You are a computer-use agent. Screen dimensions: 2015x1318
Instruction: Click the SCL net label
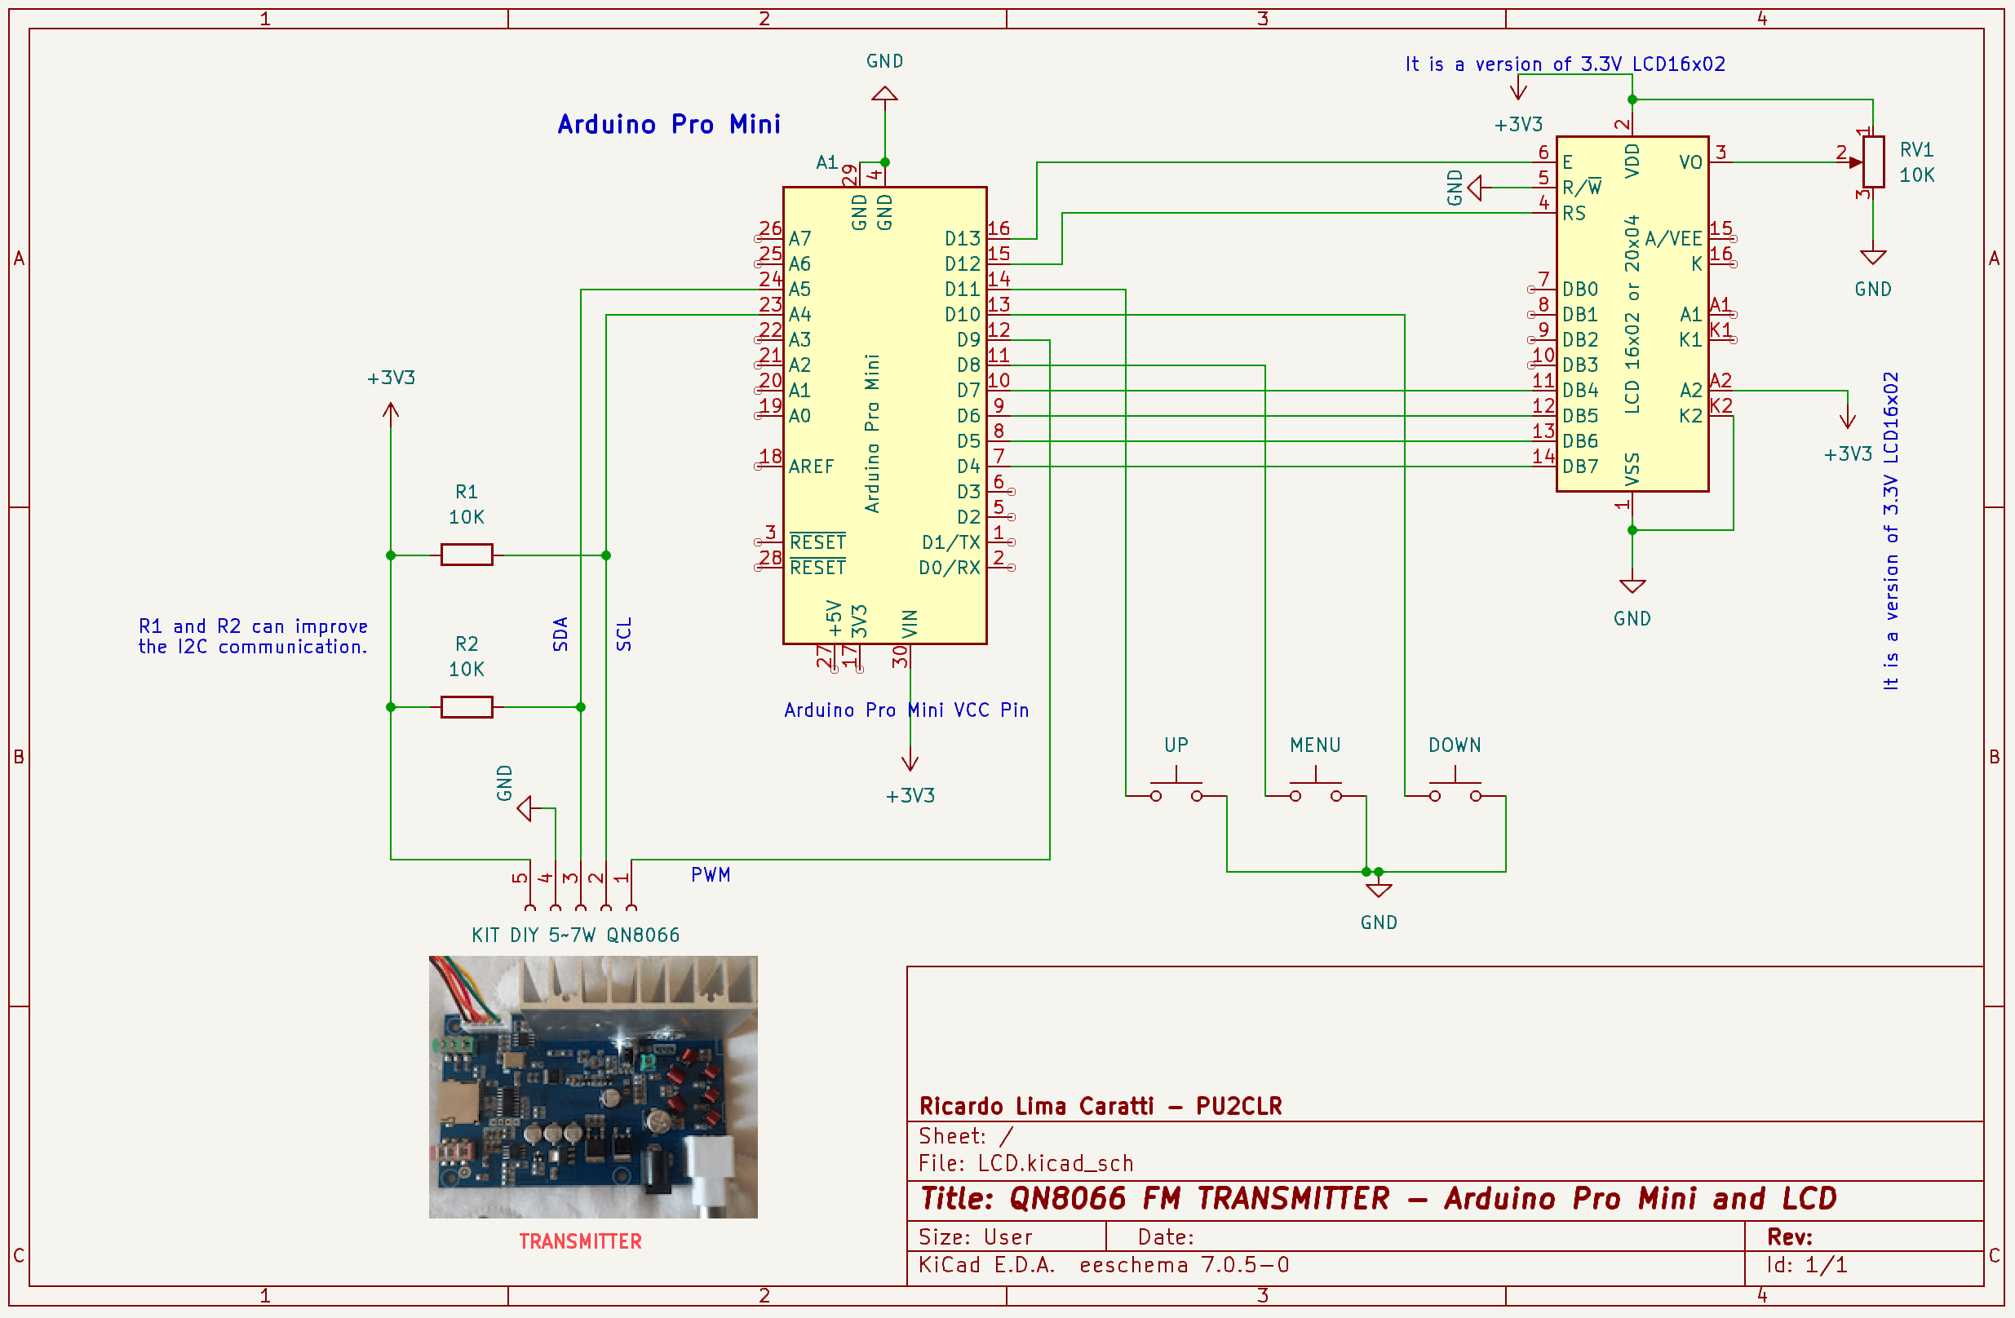click(624, 633)
